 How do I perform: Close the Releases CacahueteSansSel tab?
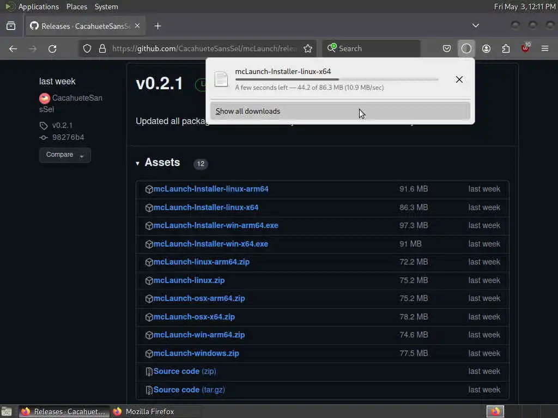(137, 26)
